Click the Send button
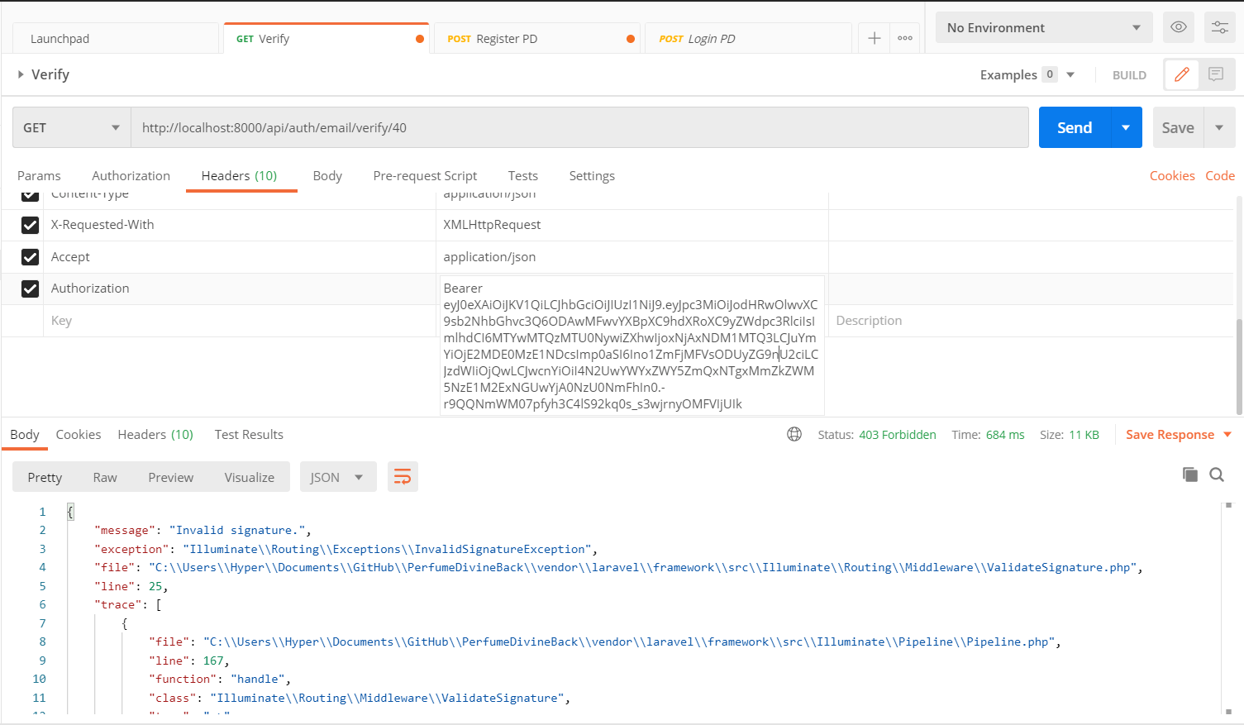This screenshot has height=725, width=1244. 1073,126
